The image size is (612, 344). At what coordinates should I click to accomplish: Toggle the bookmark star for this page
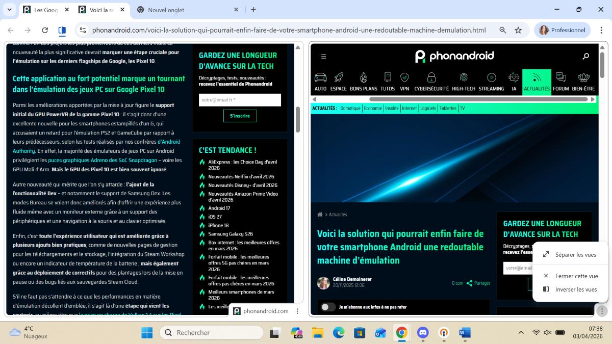[518, 30]
